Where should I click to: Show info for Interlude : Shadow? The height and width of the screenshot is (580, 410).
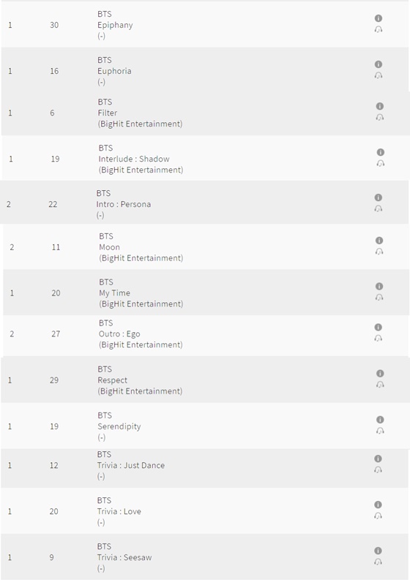pos(381,152)
